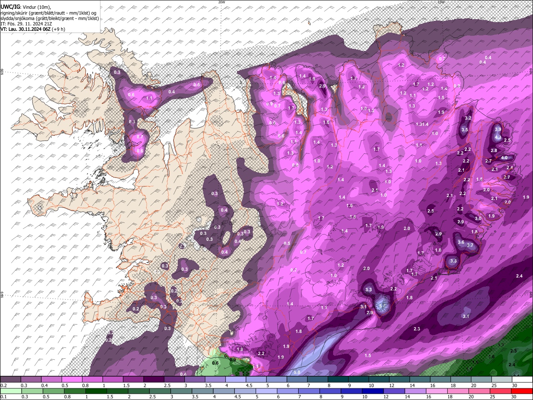This screenshot has width=533, height=400.
Task: Select the 2–2.5 dark purple swatch on upper scale
Action: 154,380
